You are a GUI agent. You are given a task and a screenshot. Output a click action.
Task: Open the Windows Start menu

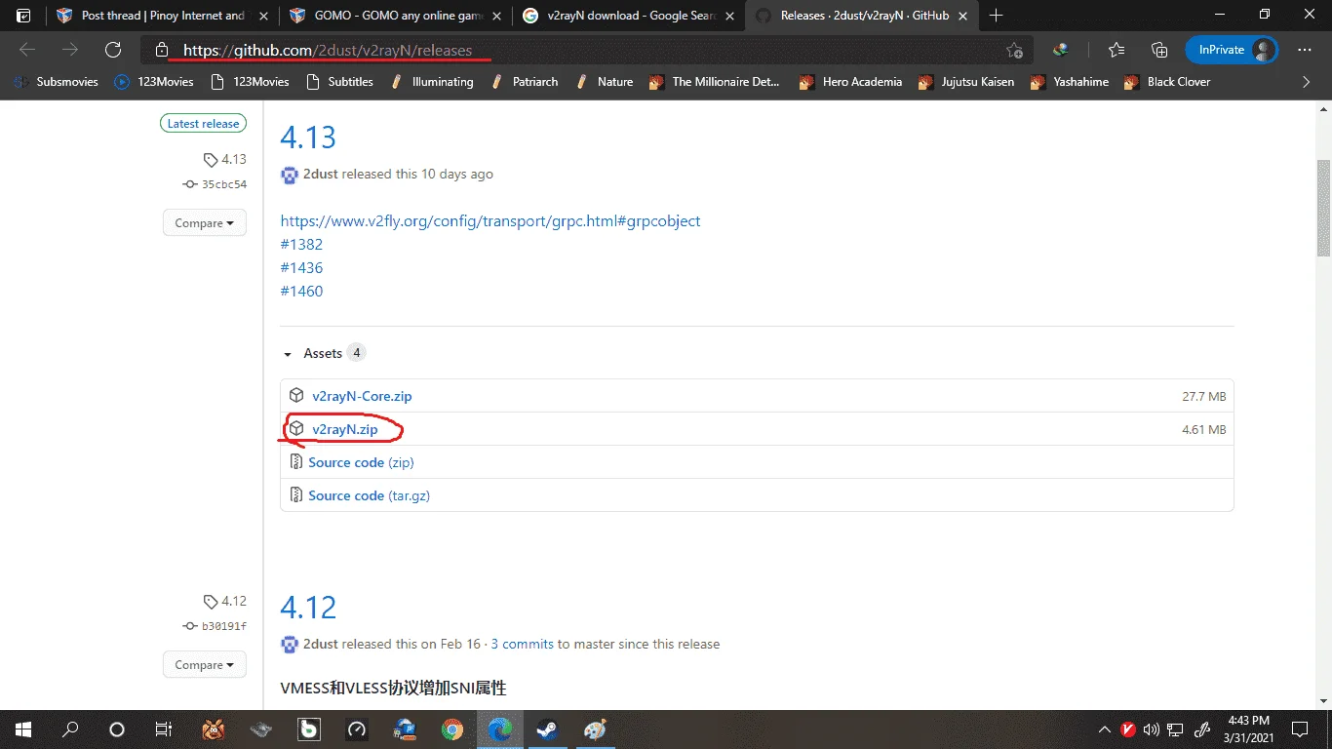tap(23, 729)
